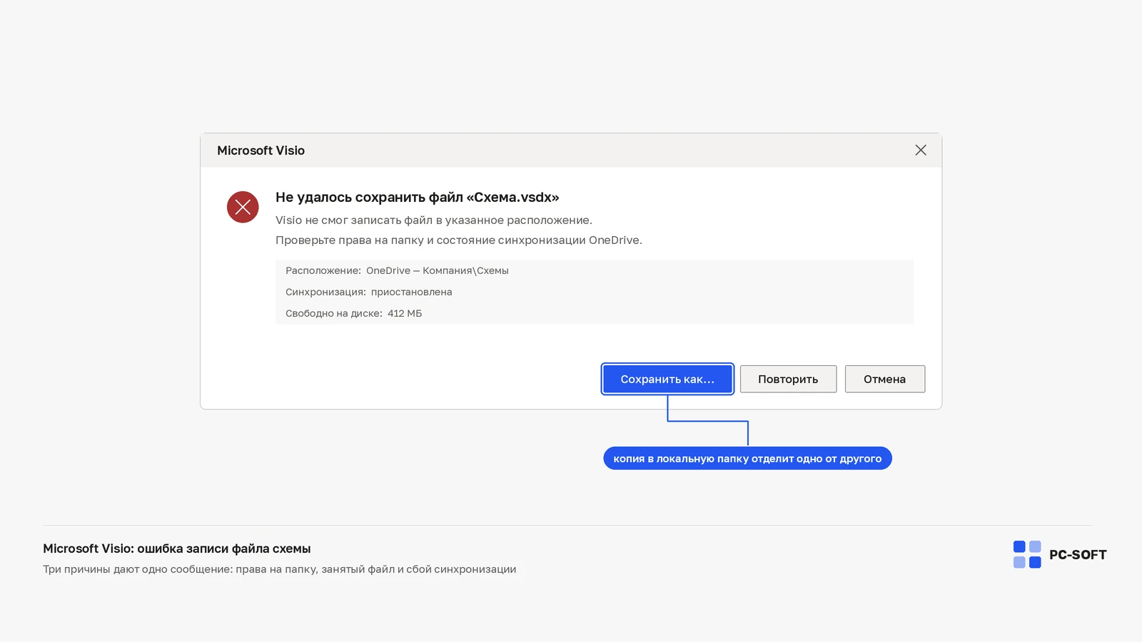Retry saving with the "Повторить" button
Image resolution: width=1142 pixels, height=642 pixels.
coord(788,379)
